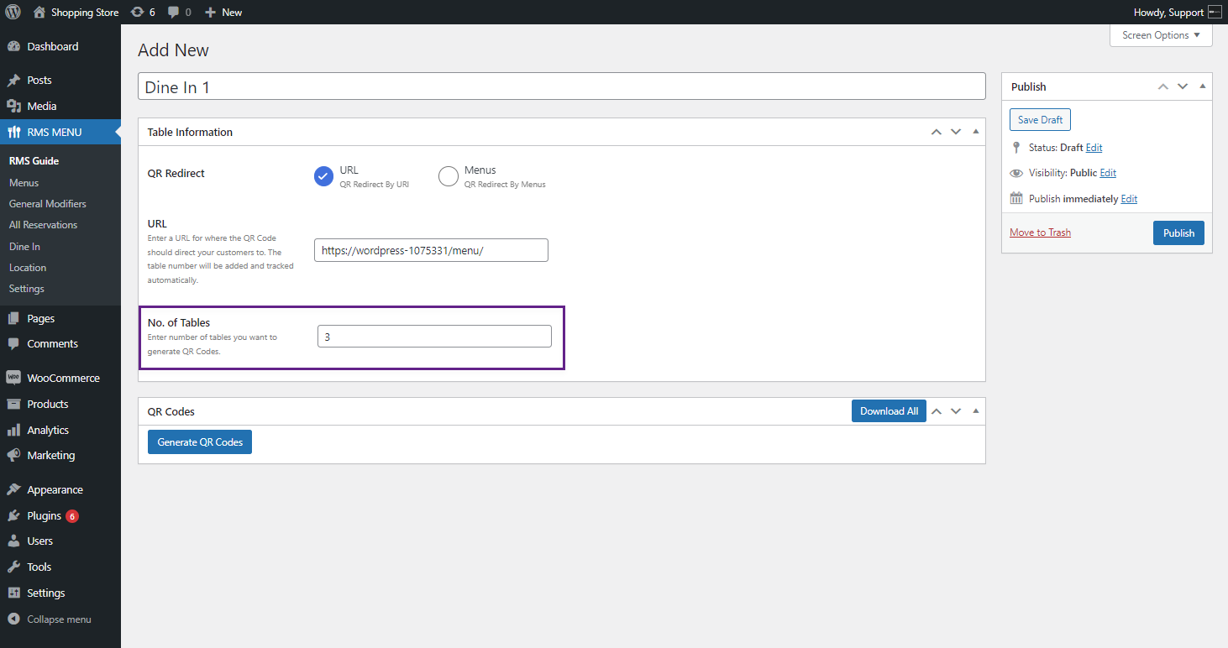Select the URL redirect radio button
1228x648 pixels.
(x=324, y=176)
